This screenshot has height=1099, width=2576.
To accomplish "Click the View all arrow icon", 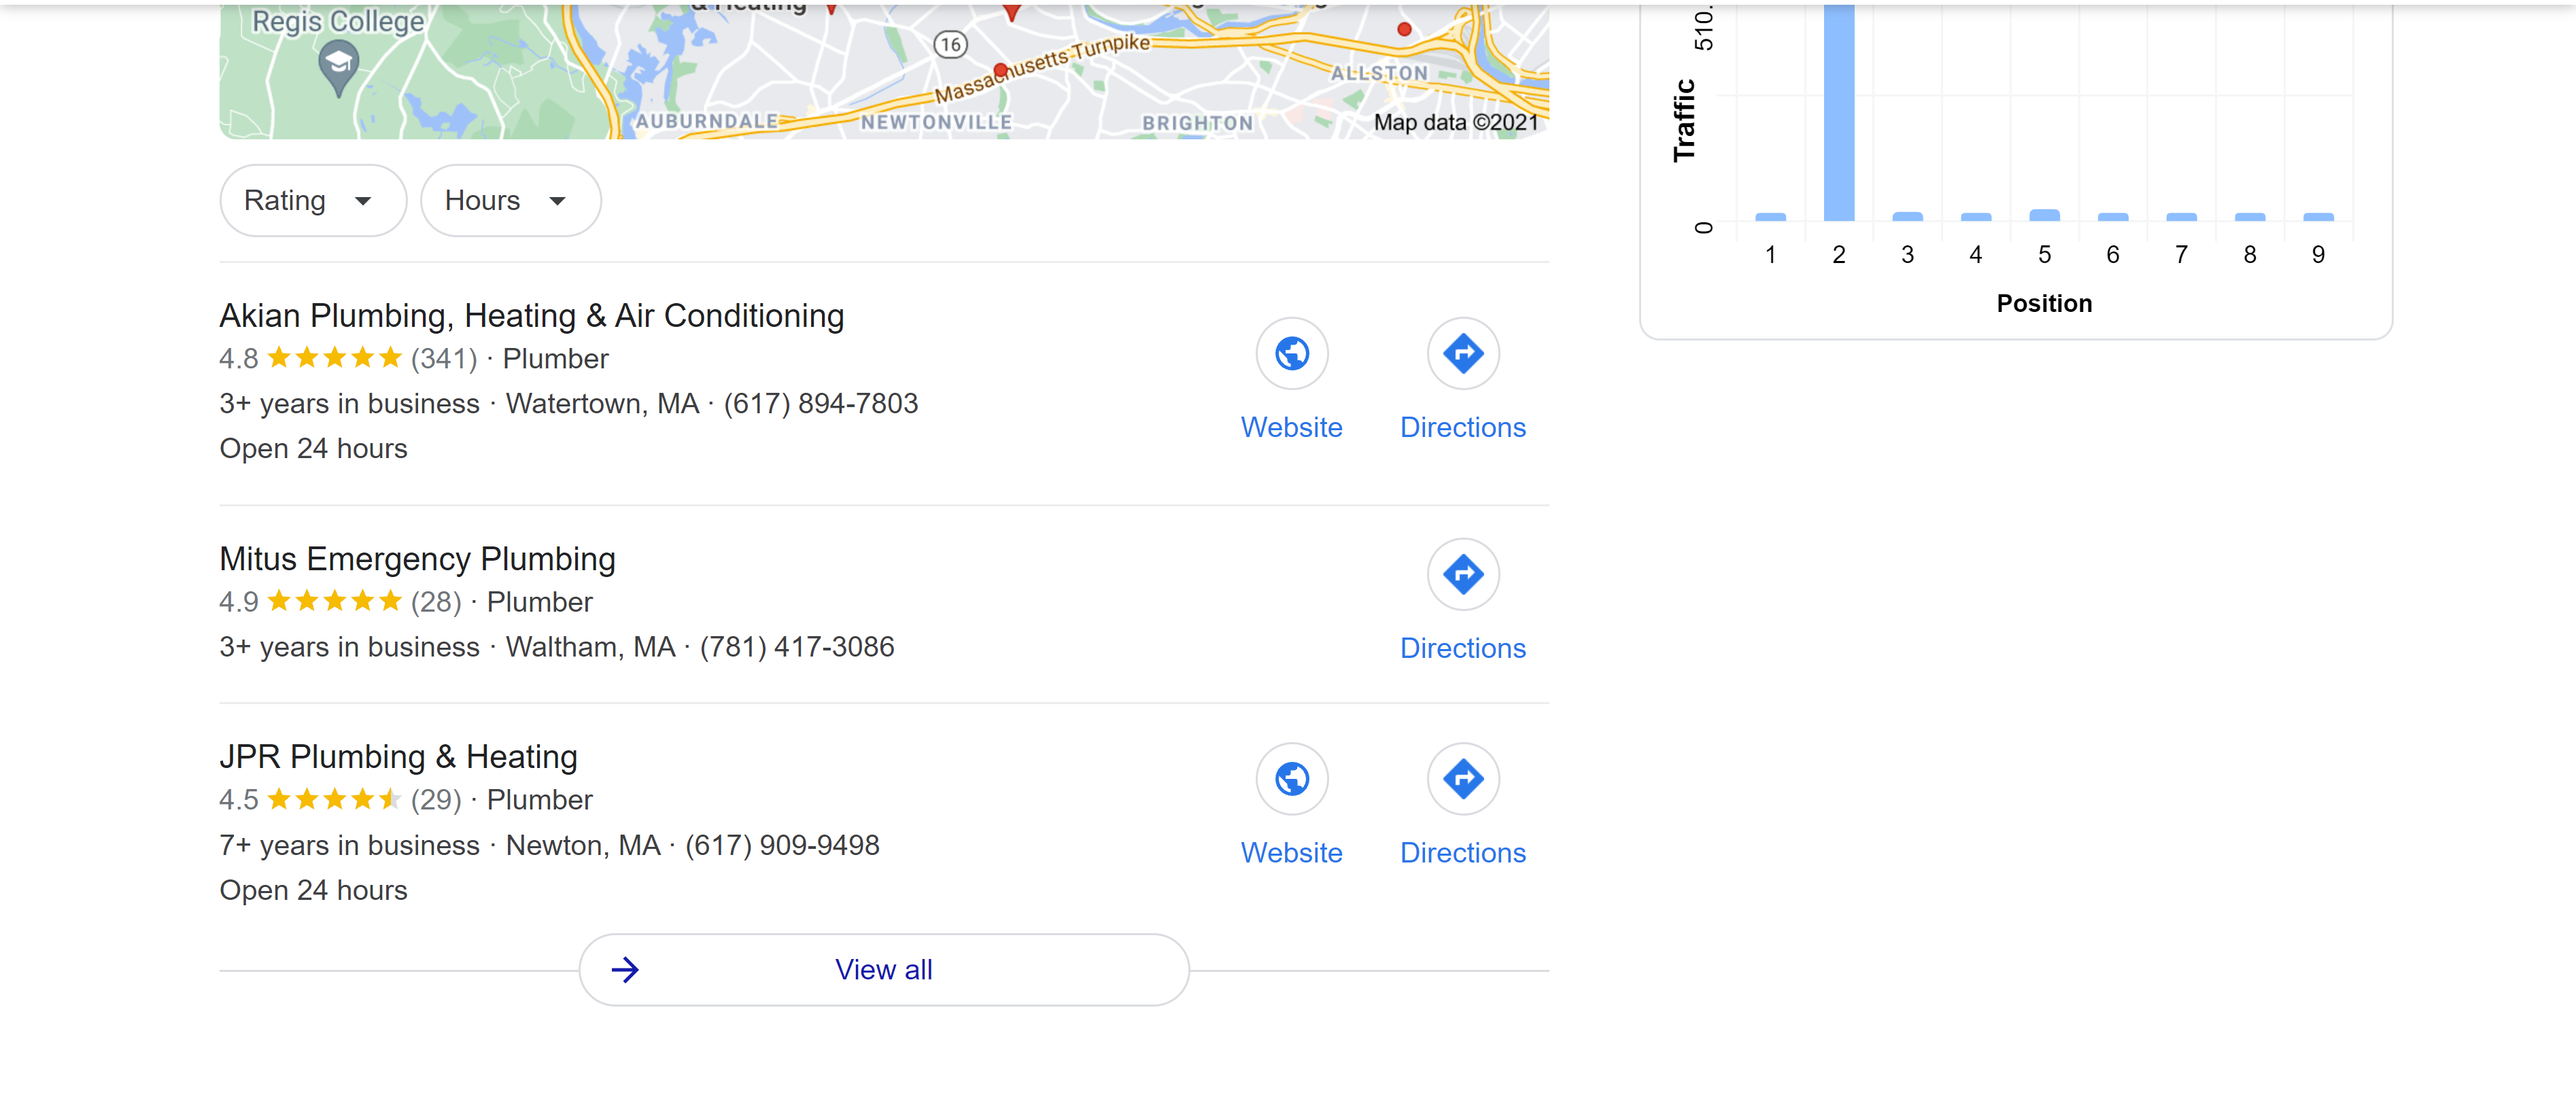I will 625,969.
